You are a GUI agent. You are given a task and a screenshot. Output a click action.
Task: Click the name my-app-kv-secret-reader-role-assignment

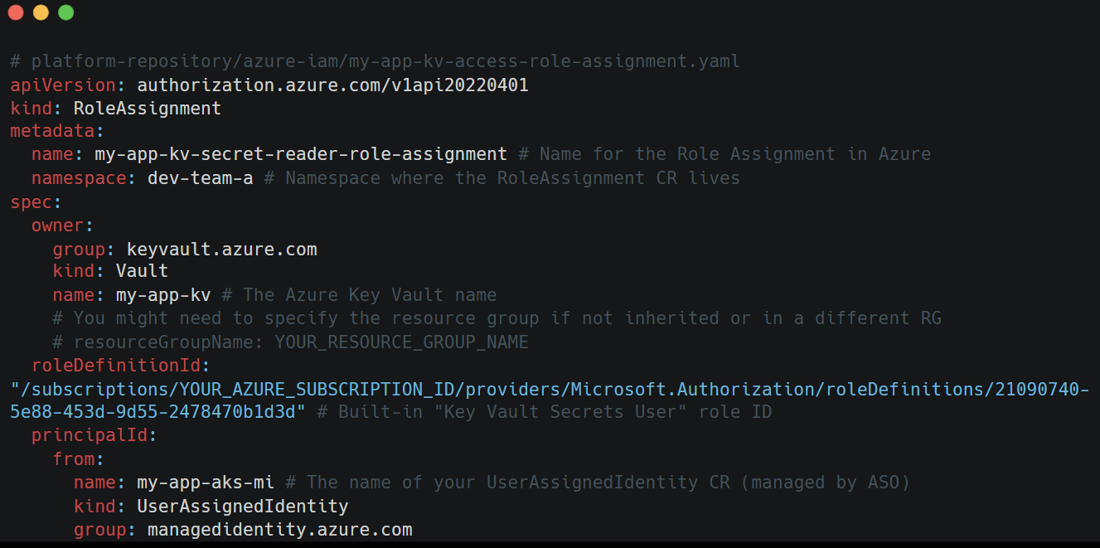click(301, 154)
